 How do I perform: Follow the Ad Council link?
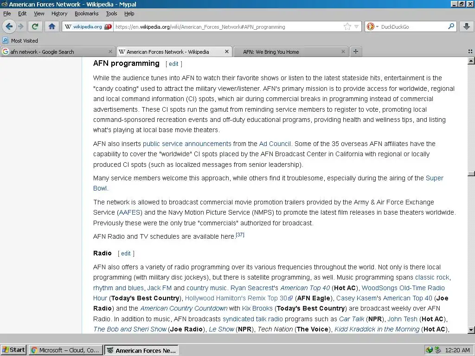point(275,144)
